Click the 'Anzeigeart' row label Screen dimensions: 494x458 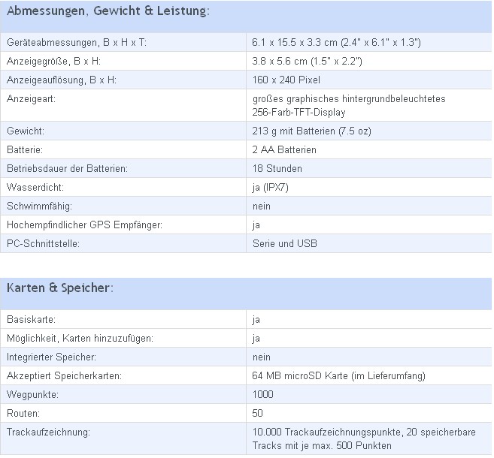coord(31,99)
